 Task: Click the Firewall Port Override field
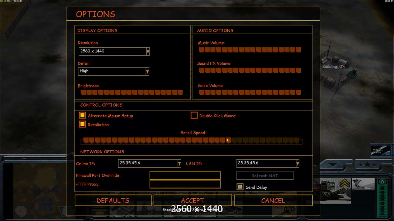(185, 175)
